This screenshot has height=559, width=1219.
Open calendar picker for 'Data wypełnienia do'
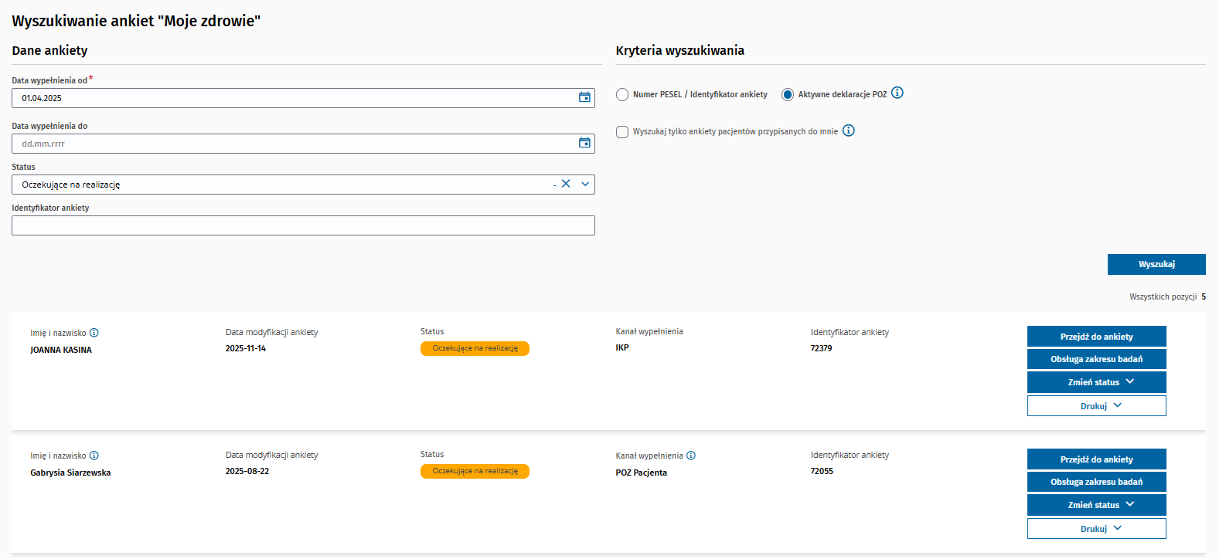[x=584, y=143]
